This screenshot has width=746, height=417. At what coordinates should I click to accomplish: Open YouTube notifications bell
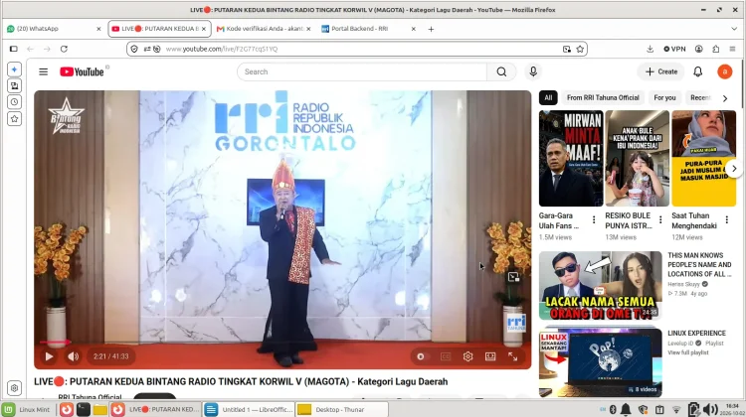click(x=698, y=71)
